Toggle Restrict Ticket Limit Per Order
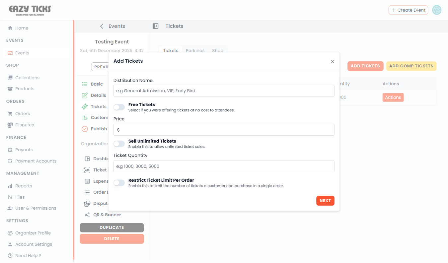The width and height of the screenshot is (448, 263). pos(119,183)
